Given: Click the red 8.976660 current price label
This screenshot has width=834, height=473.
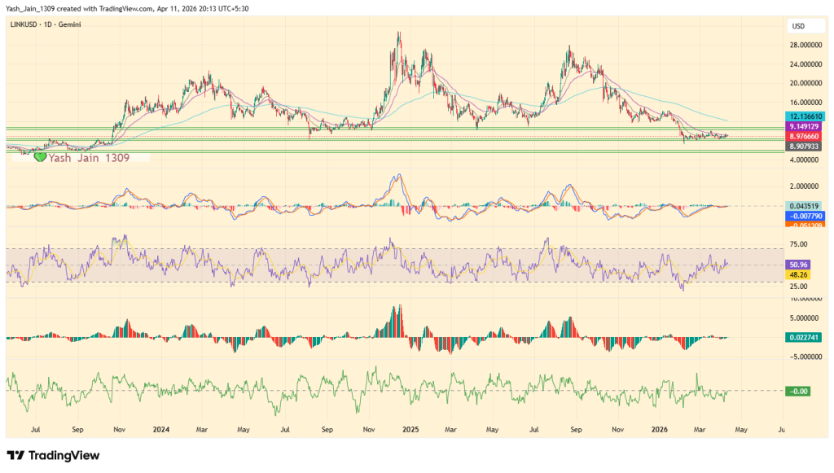Looking at the screenshot, I should tap(802, 137).
